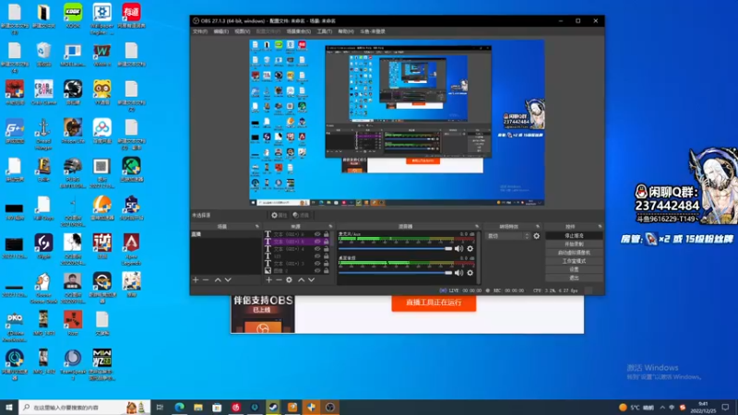Mute the desktop audio channel via its speaker icon
This screenshot has width=738, height=415.
(x=458, y=273)
